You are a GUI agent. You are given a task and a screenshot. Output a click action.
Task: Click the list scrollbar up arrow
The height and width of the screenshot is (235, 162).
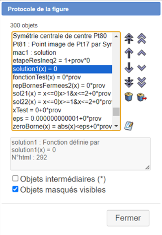(x=116, y=36)
